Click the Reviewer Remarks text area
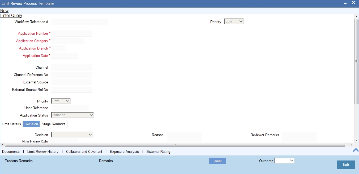 pyautogui.click(x=300, y=137)
